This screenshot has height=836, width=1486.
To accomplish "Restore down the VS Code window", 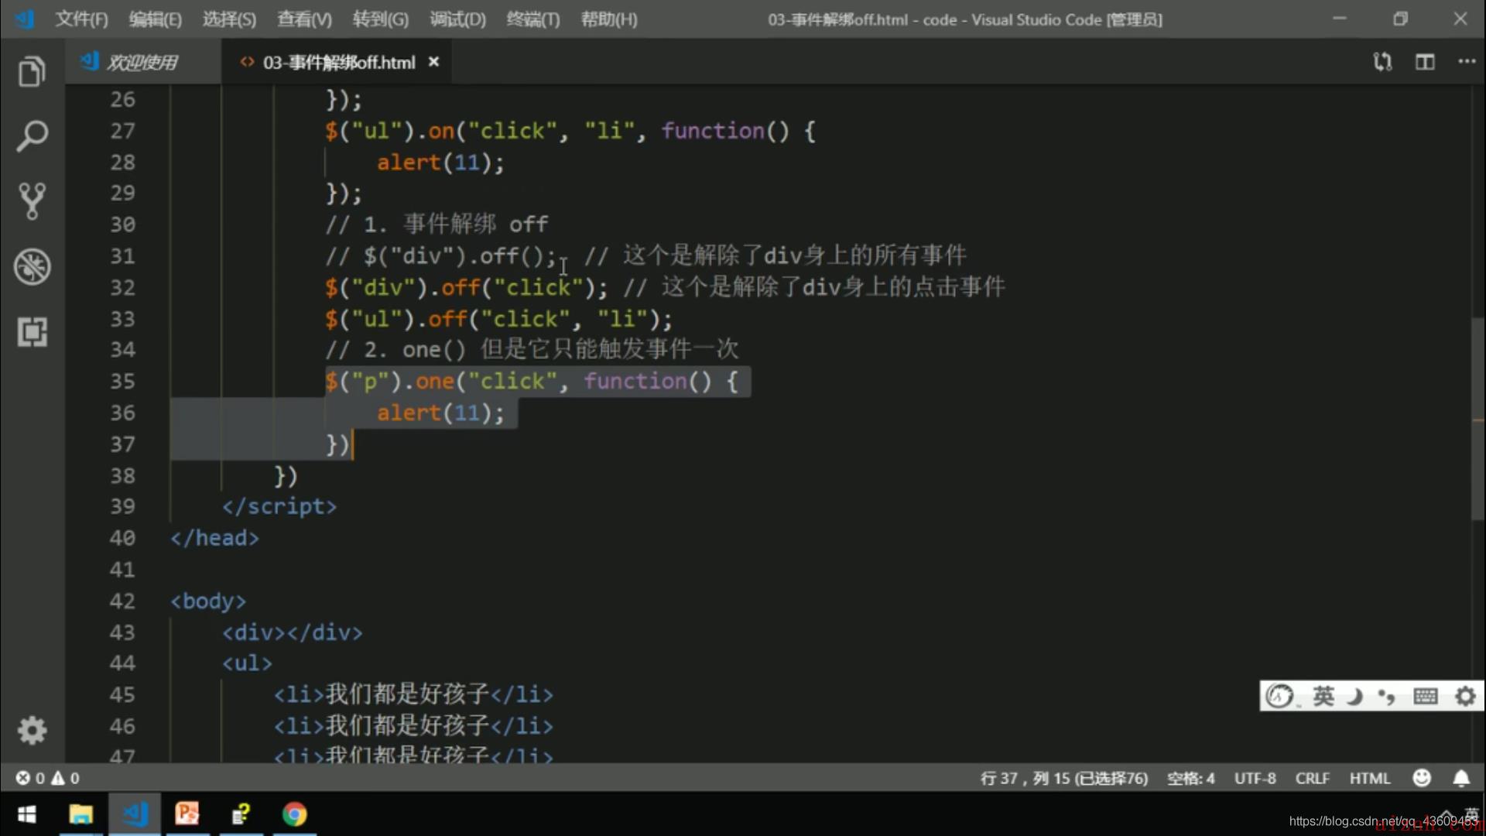I will tap(1400, 19).
